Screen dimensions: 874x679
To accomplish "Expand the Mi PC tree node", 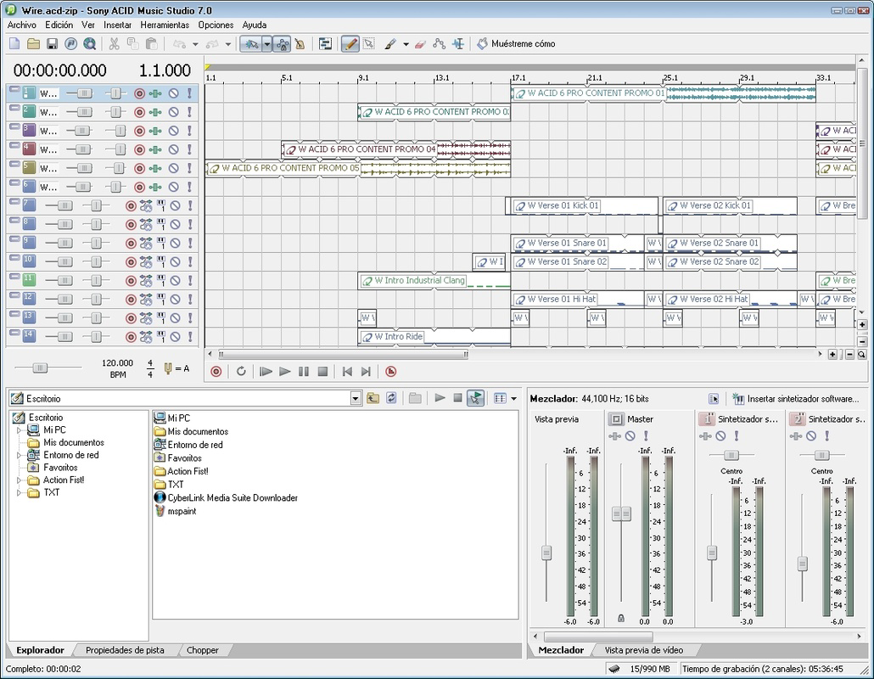I will 19,430.
